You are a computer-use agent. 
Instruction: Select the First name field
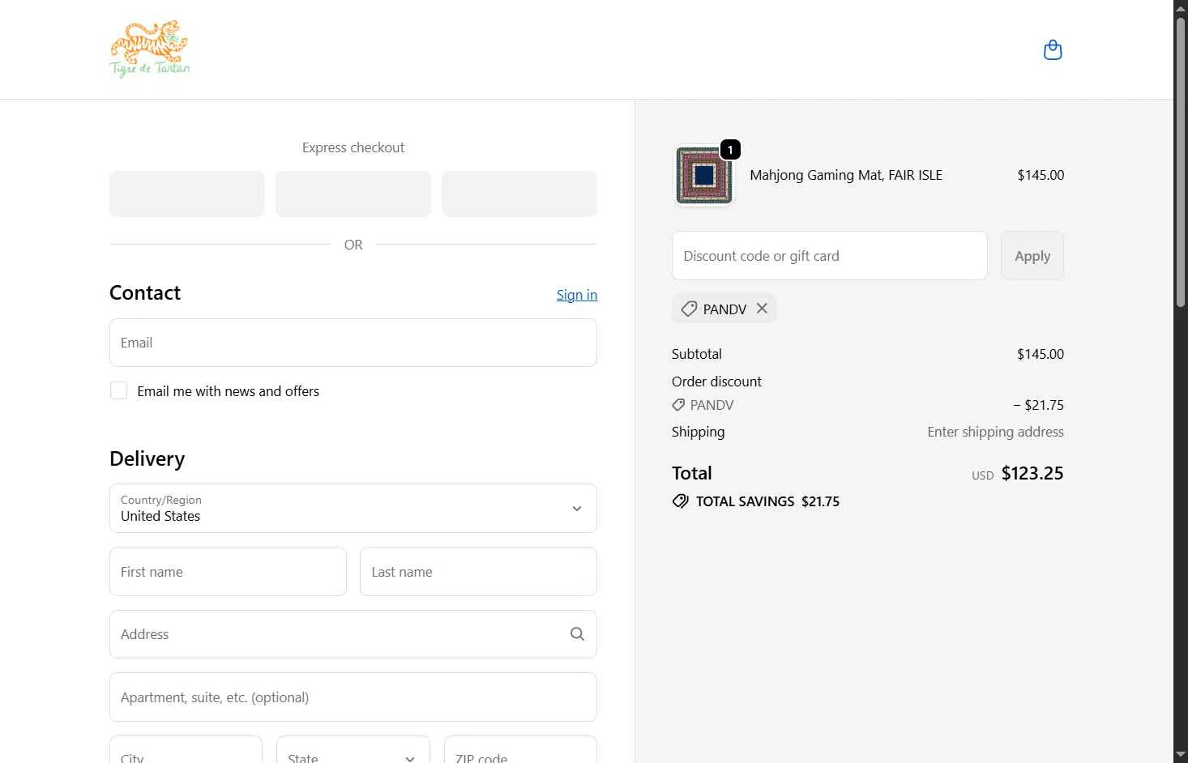coord(228,572)
